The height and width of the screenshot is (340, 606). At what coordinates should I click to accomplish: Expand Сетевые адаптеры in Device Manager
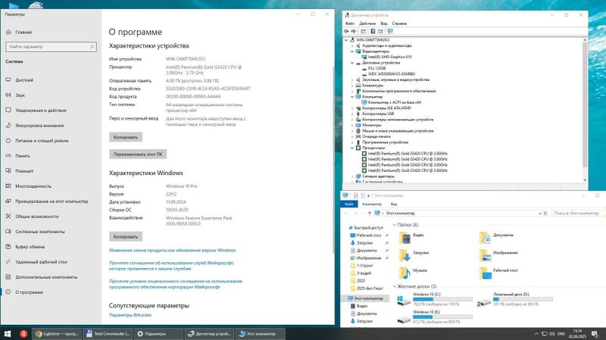[x=352, y=176]
